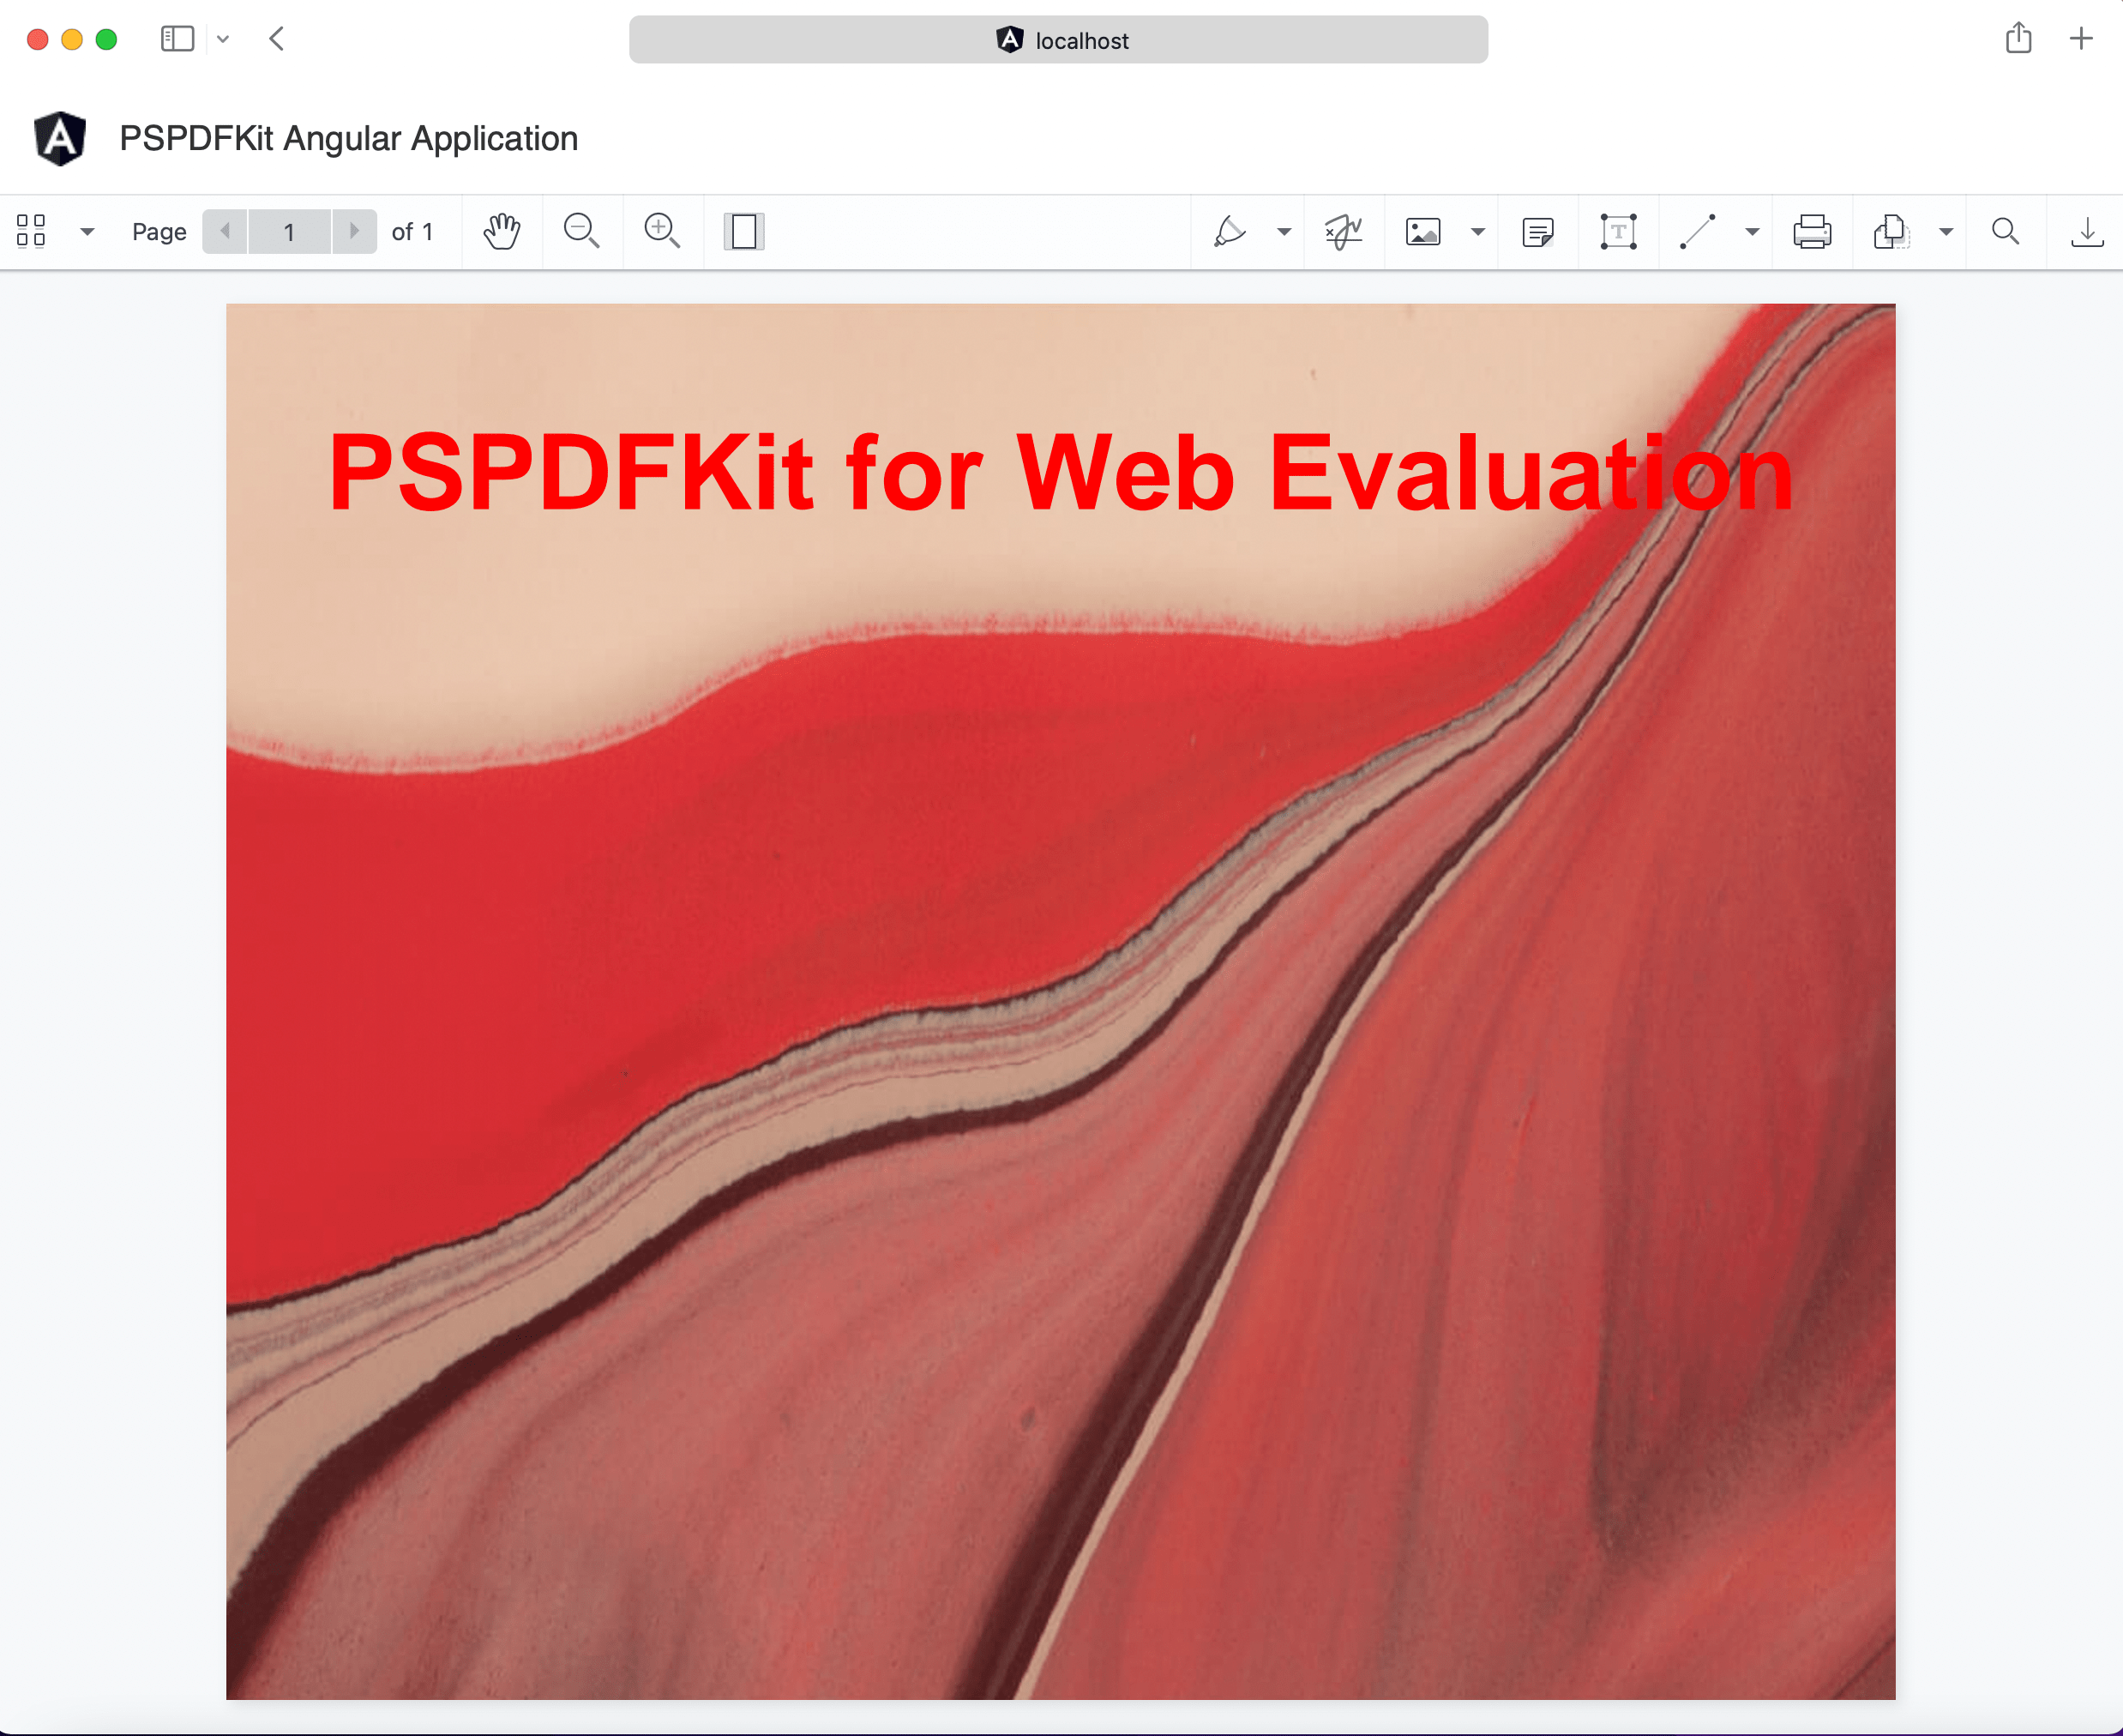
Task: Expand the sidebar options dropdown
Action: 88,231
